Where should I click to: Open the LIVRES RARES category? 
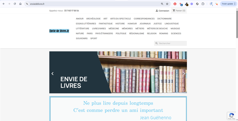pos(99,29)
